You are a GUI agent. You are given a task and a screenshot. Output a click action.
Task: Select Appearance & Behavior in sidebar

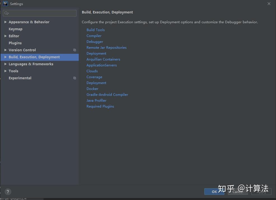29,22
